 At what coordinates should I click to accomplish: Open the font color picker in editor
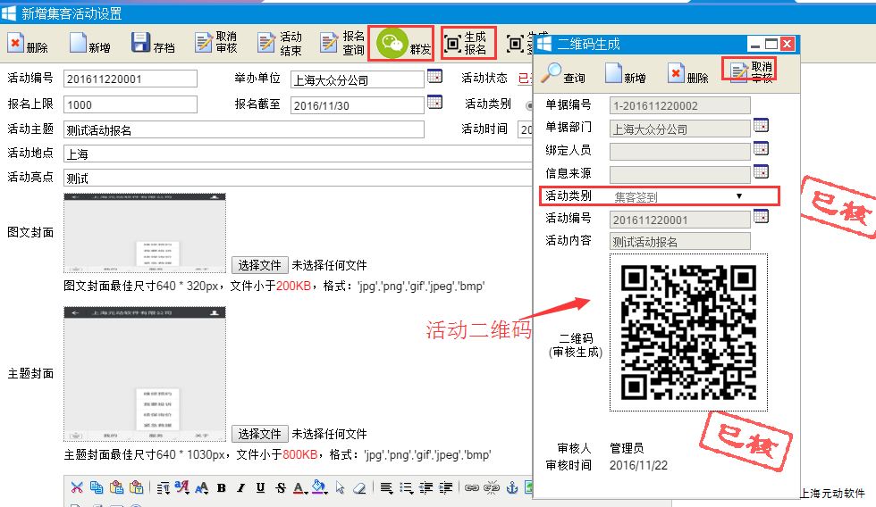pos(299,487)
